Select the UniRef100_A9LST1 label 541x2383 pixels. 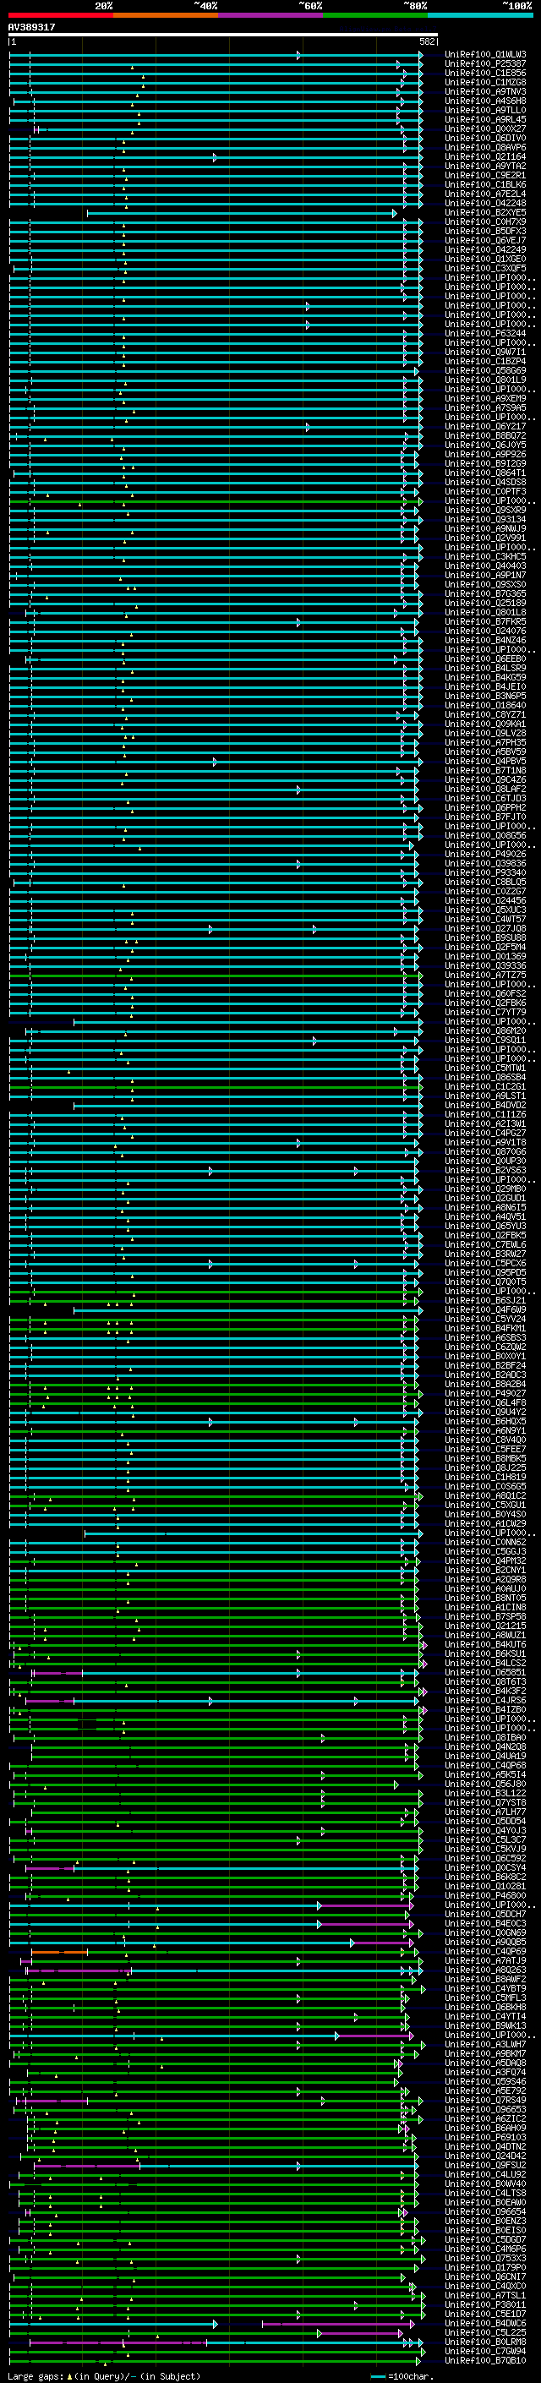pyautogui.click(x=485, y=1096)
